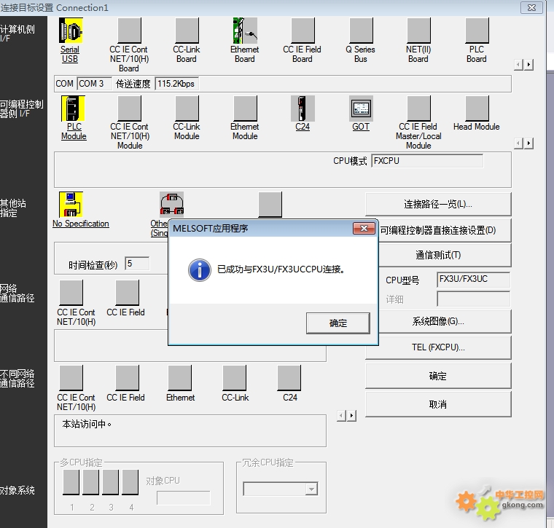
Task: Choose the CC IE Cont NET/10(H) Module icon
Action: click(129, 109)
